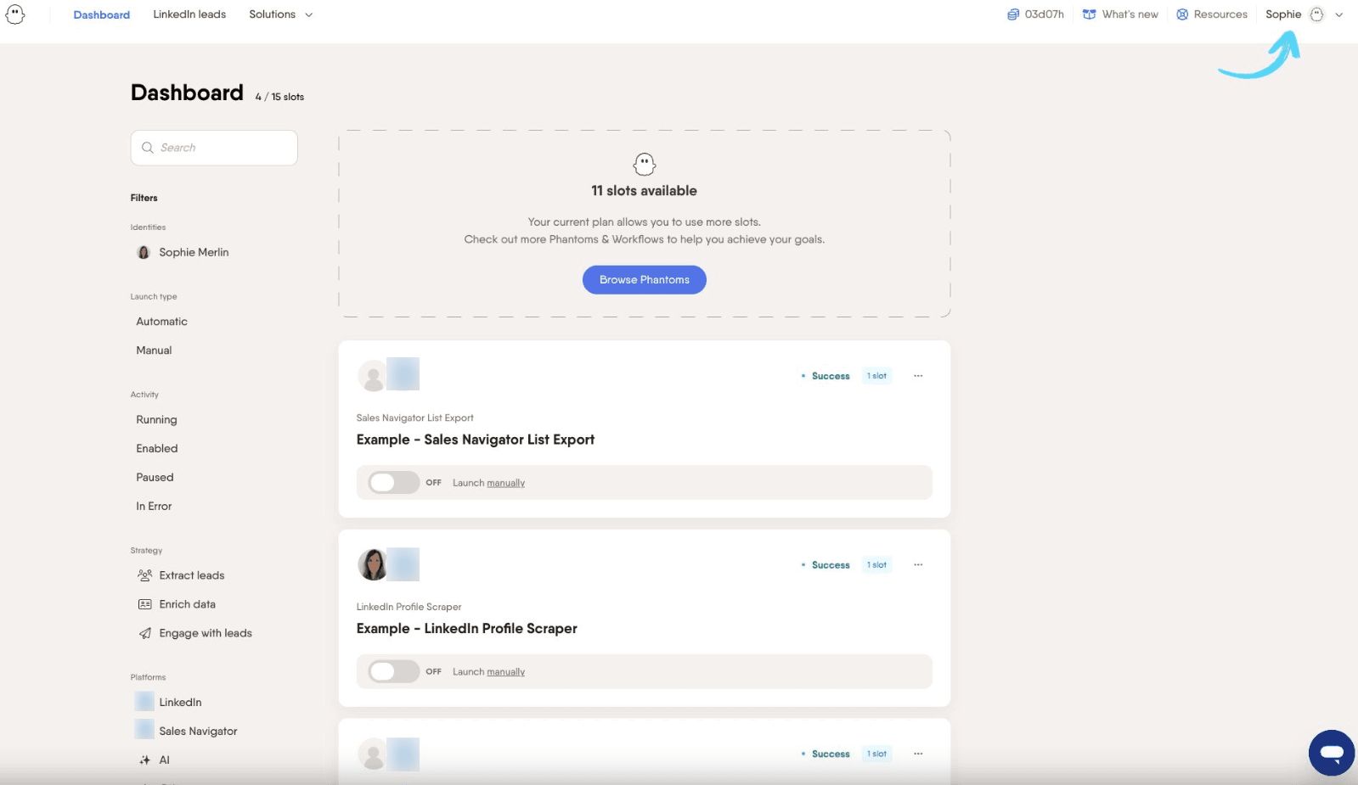Screen dimensions: 1358x785
Task: Open Example - Sales Navigator List Export
Action: [x=476, y=440]
